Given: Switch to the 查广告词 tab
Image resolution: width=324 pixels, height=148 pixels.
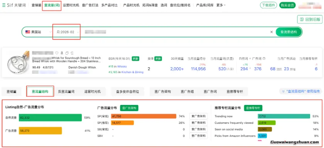Looking at the screenshot, I should click(x=210, y=91).
